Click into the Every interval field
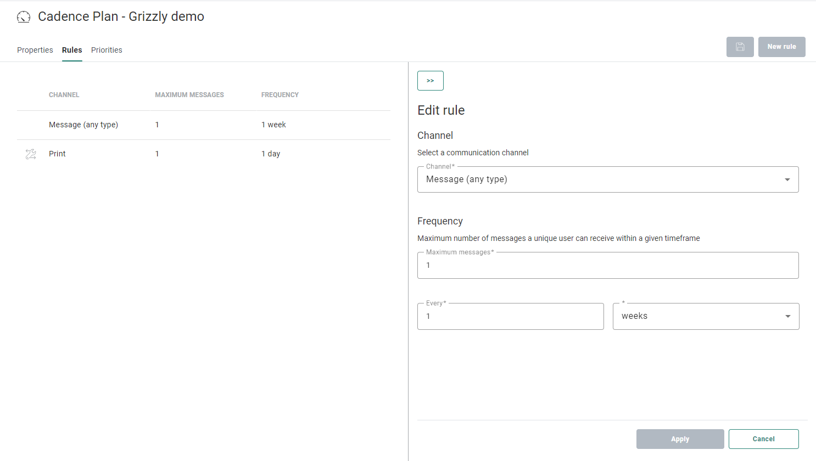The width and height of the screenshot is (816, 461). tap(510, 317)
